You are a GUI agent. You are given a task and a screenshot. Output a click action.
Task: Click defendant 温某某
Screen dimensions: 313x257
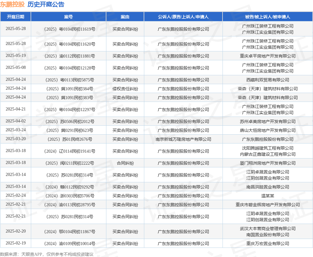267,196
